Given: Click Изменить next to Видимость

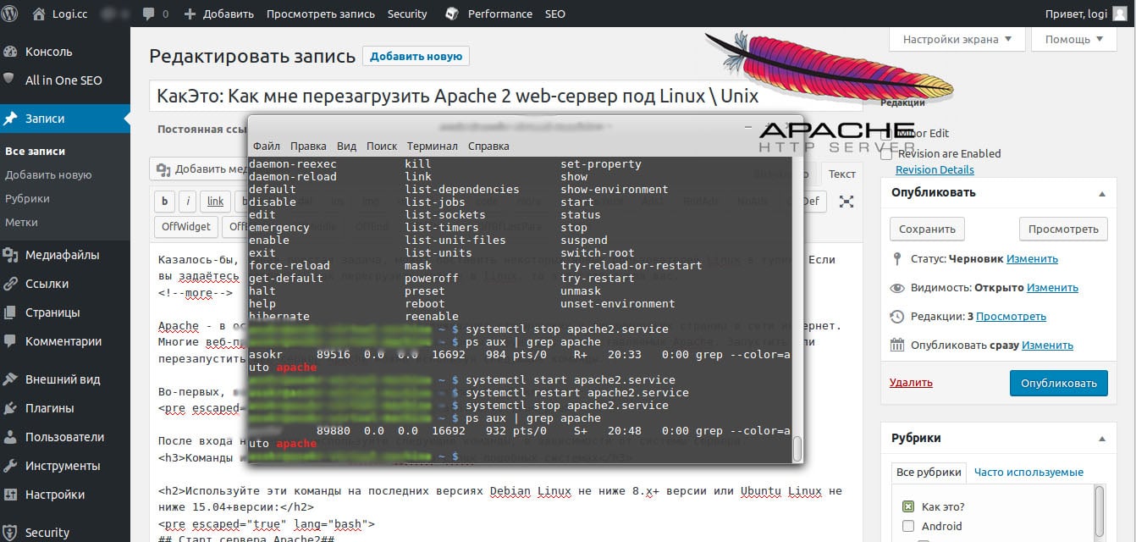Looking at the screenshot, I should [x=1052, y=288].
